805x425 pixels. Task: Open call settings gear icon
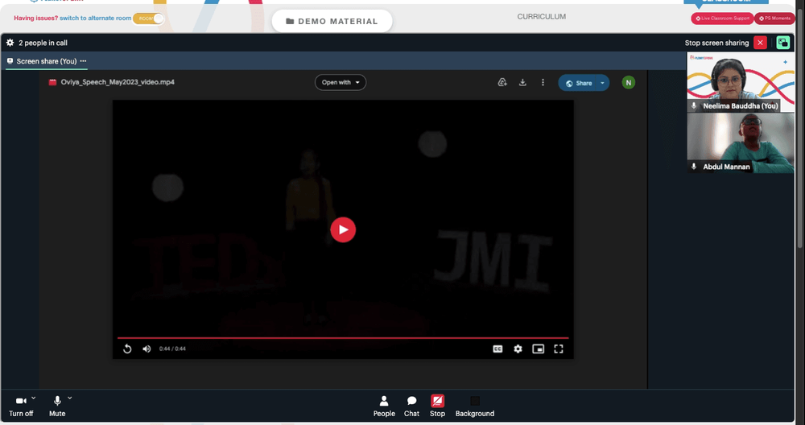[10, 43]
